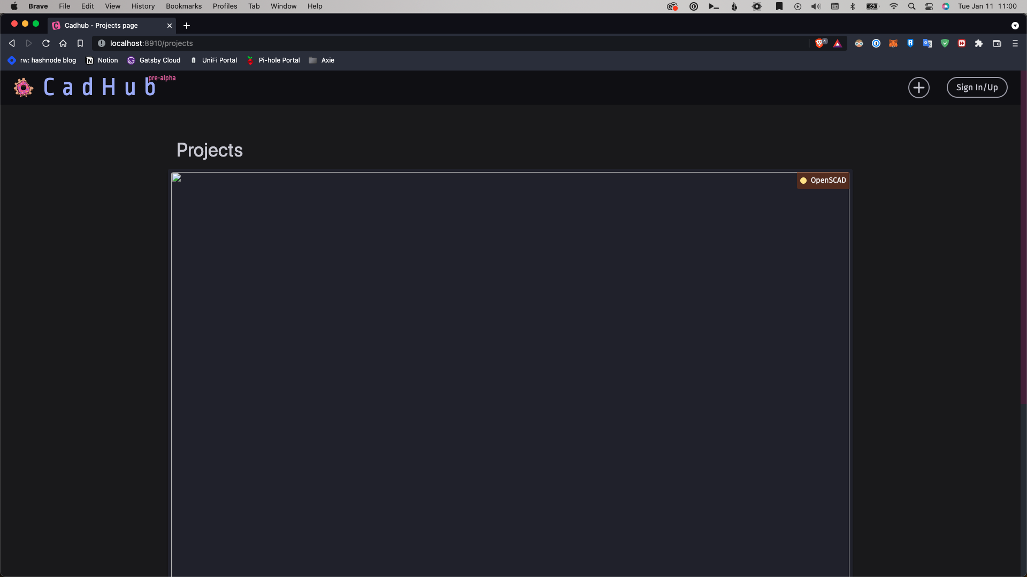This screenshot has height=577, width=1027.
Task: Open the Brave wallet icon
Action: (x=997, y=43)
